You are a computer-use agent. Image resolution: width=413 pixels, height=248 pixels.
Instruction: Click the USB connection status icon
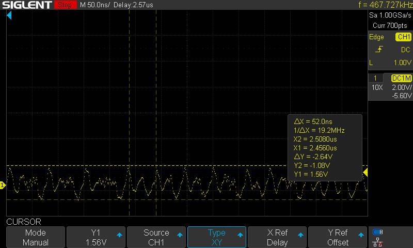[378, 232]
